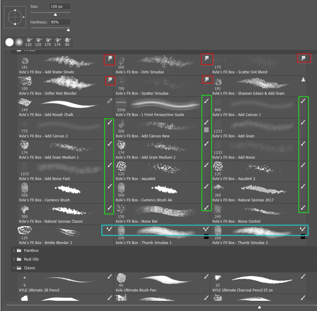Expand the Paintbox brush folder
The image size is (317, 311).
coord(14,251)
